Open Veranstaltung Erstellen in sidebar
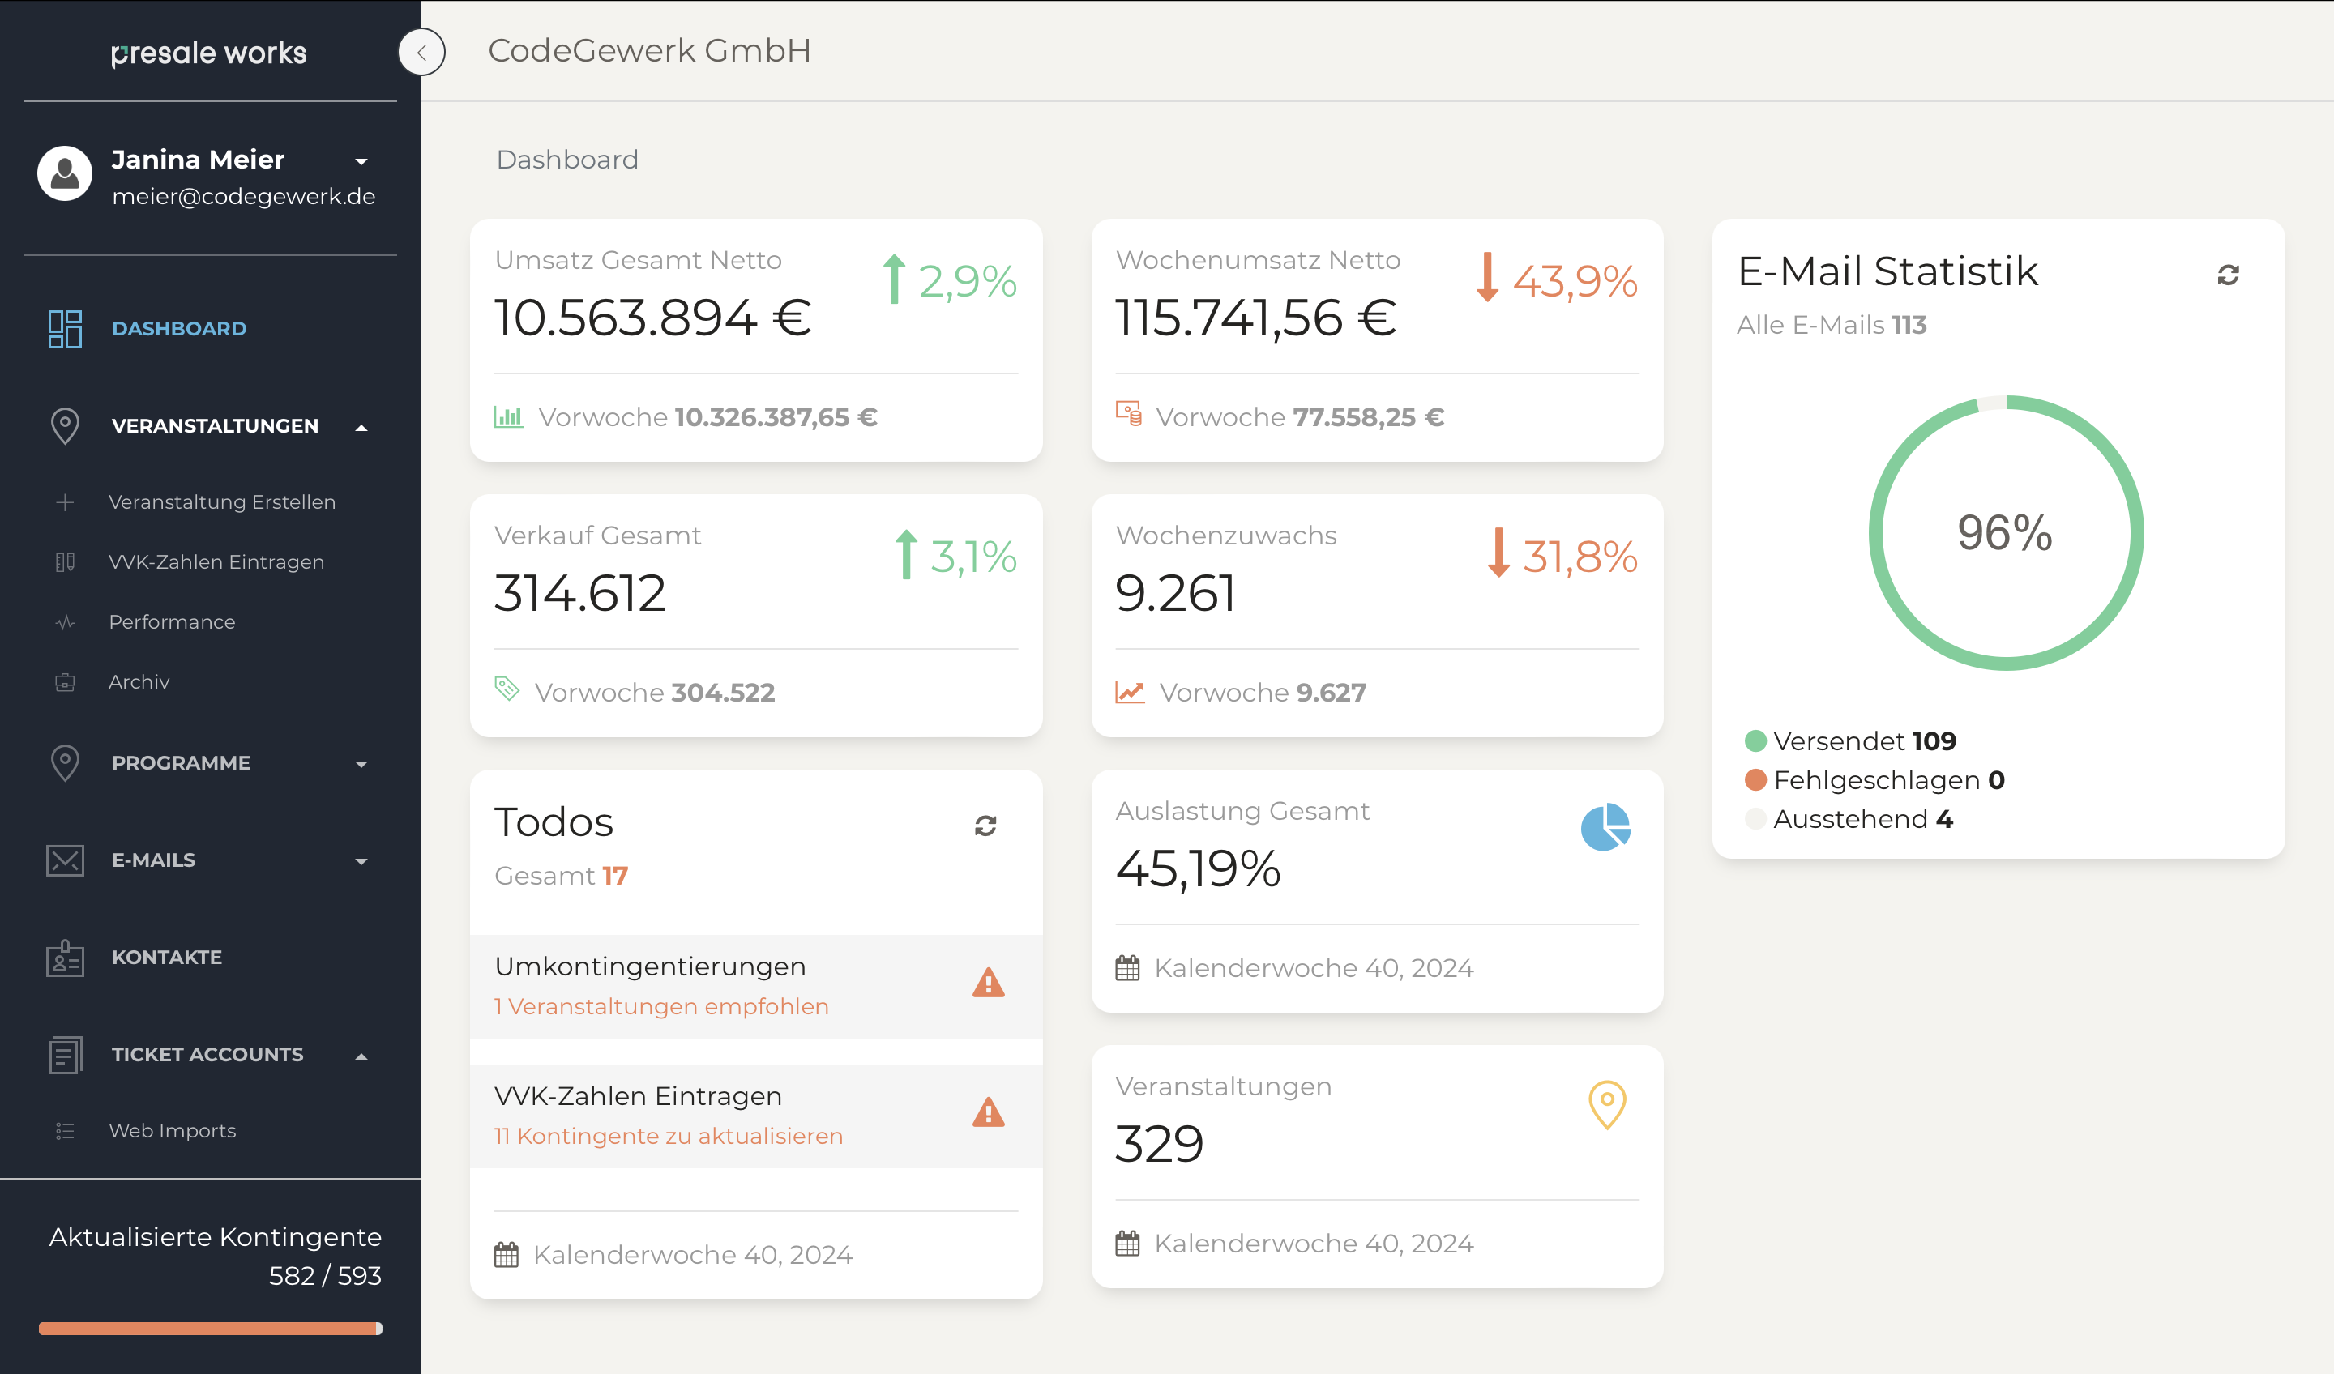Screen dimensions: 2334x1374 click(221, 501)
